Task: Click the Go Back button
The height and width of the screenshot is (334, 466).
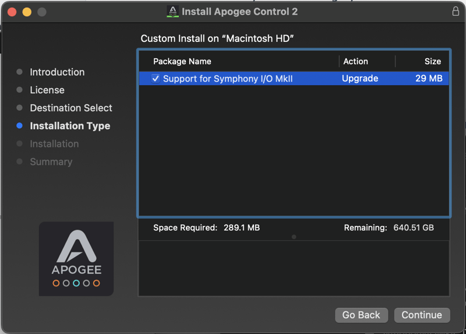Action: coord(361,315)
